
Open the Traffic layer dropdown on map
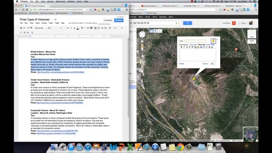(252, 42)
